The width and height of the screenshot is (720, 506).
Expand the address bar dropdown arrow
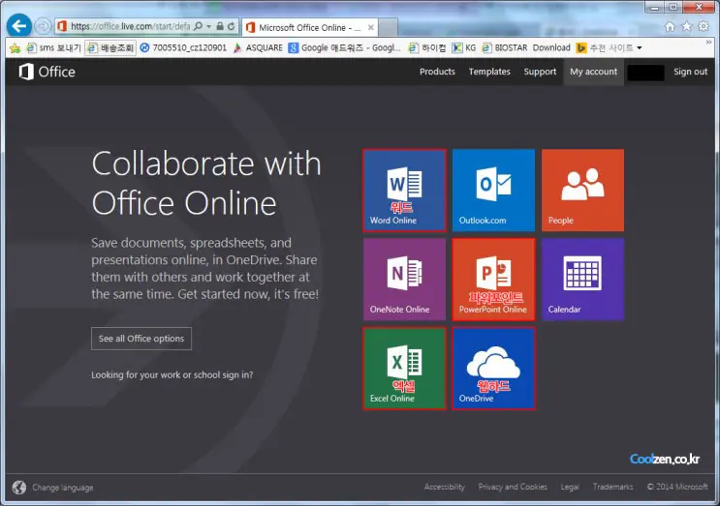click(208, 26)
